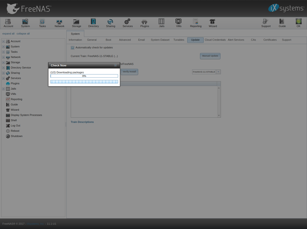Toggle Automatically check for updates checkbox
Image resolution: width=307 pixels, height=229 pixels.
(73, 47)
